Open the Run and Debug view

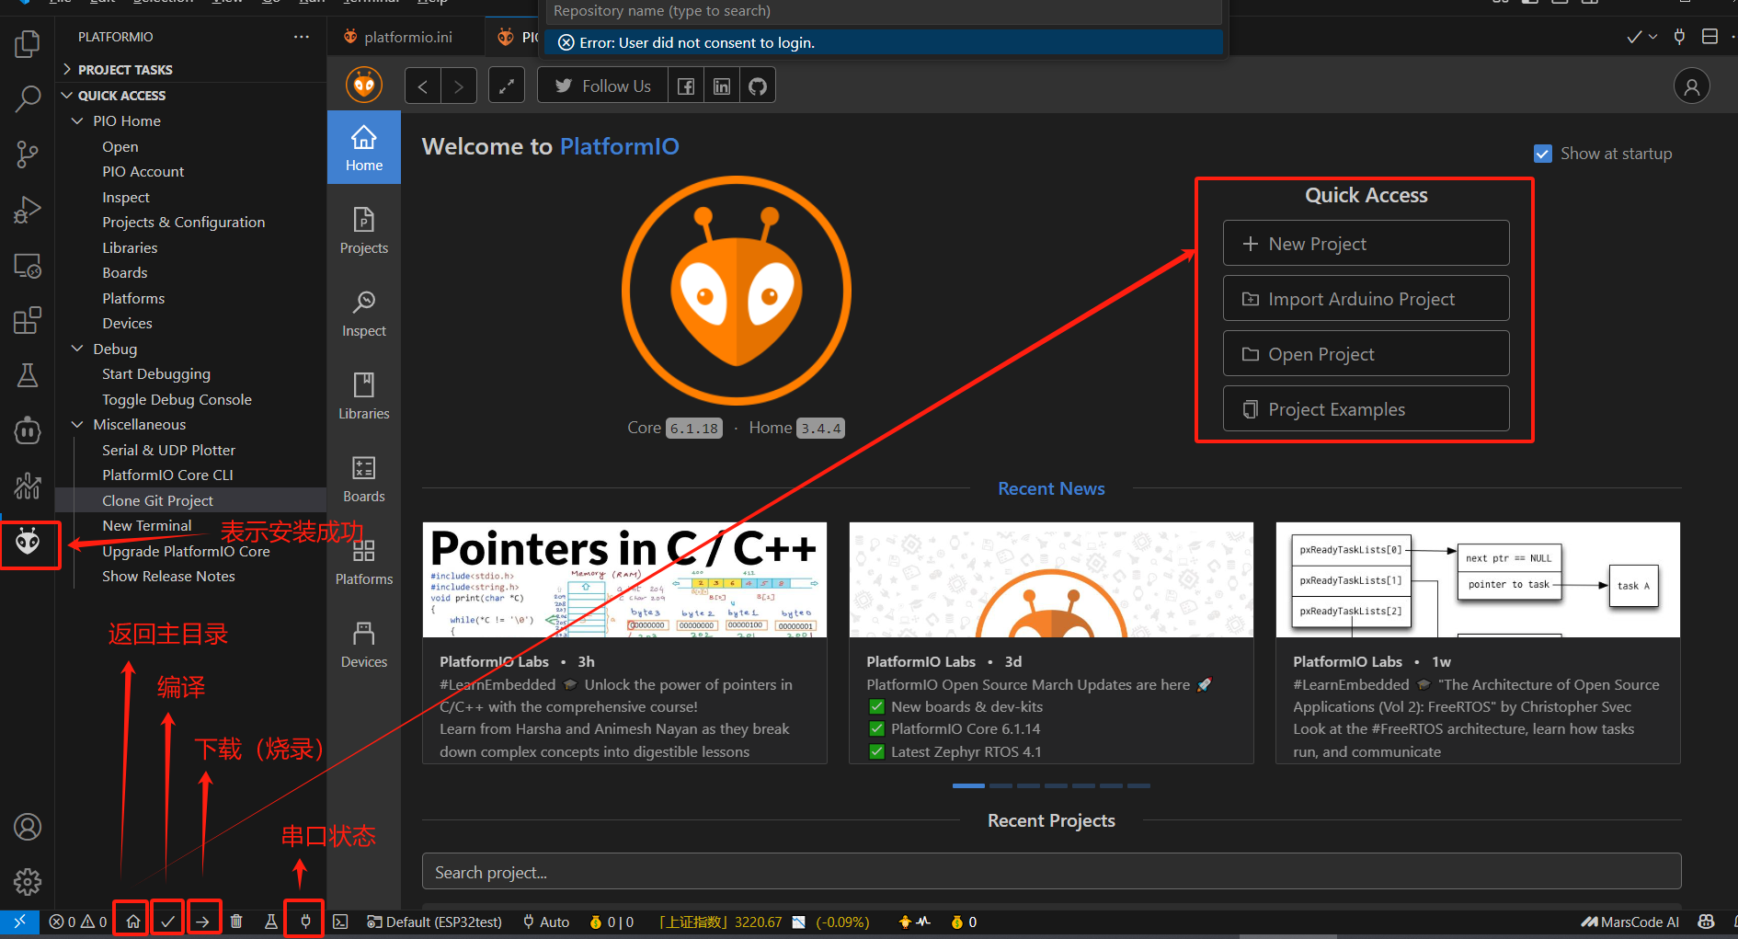(28, 210)
